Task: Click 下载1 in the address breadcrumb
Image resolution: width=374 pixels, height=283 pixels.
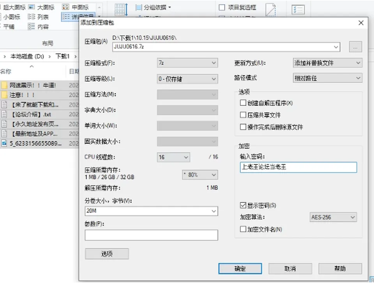Action: click(62, 56)
